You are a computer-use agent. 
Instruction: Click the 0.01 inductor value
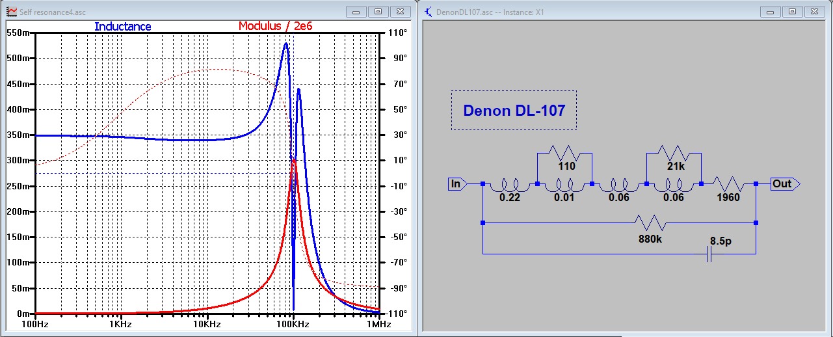(x=564, y=198)
